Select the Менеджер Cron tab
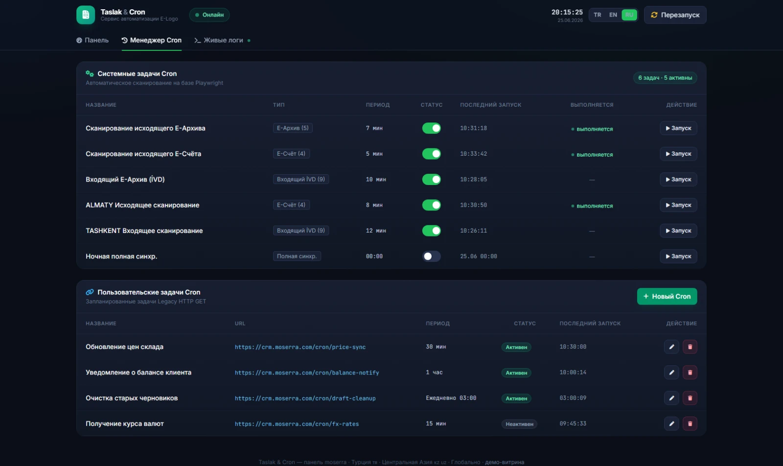This screenshot has width=783, height=466. (x=152, y=40)
